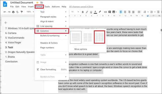This screenshot has width=162, height=94.
Task: Open the highlight color tool
Action: coord(100,12)
